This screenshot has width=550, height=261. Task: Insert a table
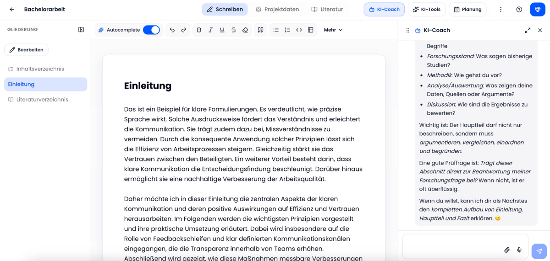310,30
